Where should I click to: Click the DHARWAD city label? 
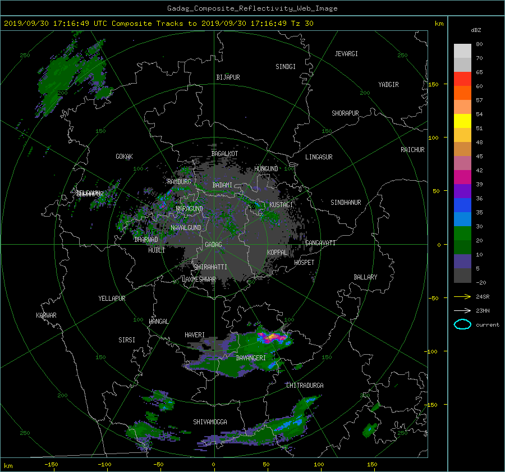(146, 240)
